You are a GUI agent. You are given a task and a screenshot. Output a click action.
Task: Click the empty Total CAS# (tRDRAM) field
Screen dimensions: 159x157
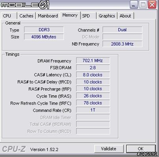93,124
